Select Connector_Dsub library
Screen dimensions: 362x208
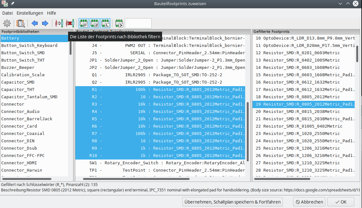[34, 148]
